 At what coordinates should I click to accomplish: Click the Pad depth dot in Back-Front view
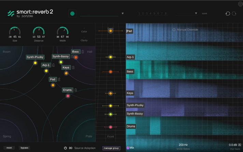click(x=111, y=31)
